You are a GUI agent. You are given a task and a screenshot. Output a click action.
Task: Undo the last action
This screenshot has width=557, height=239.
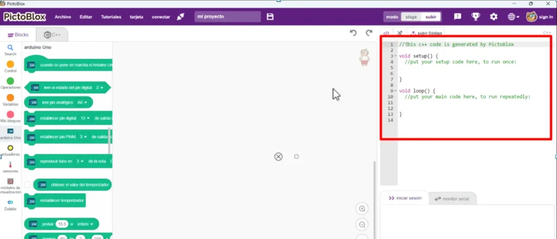354,33
